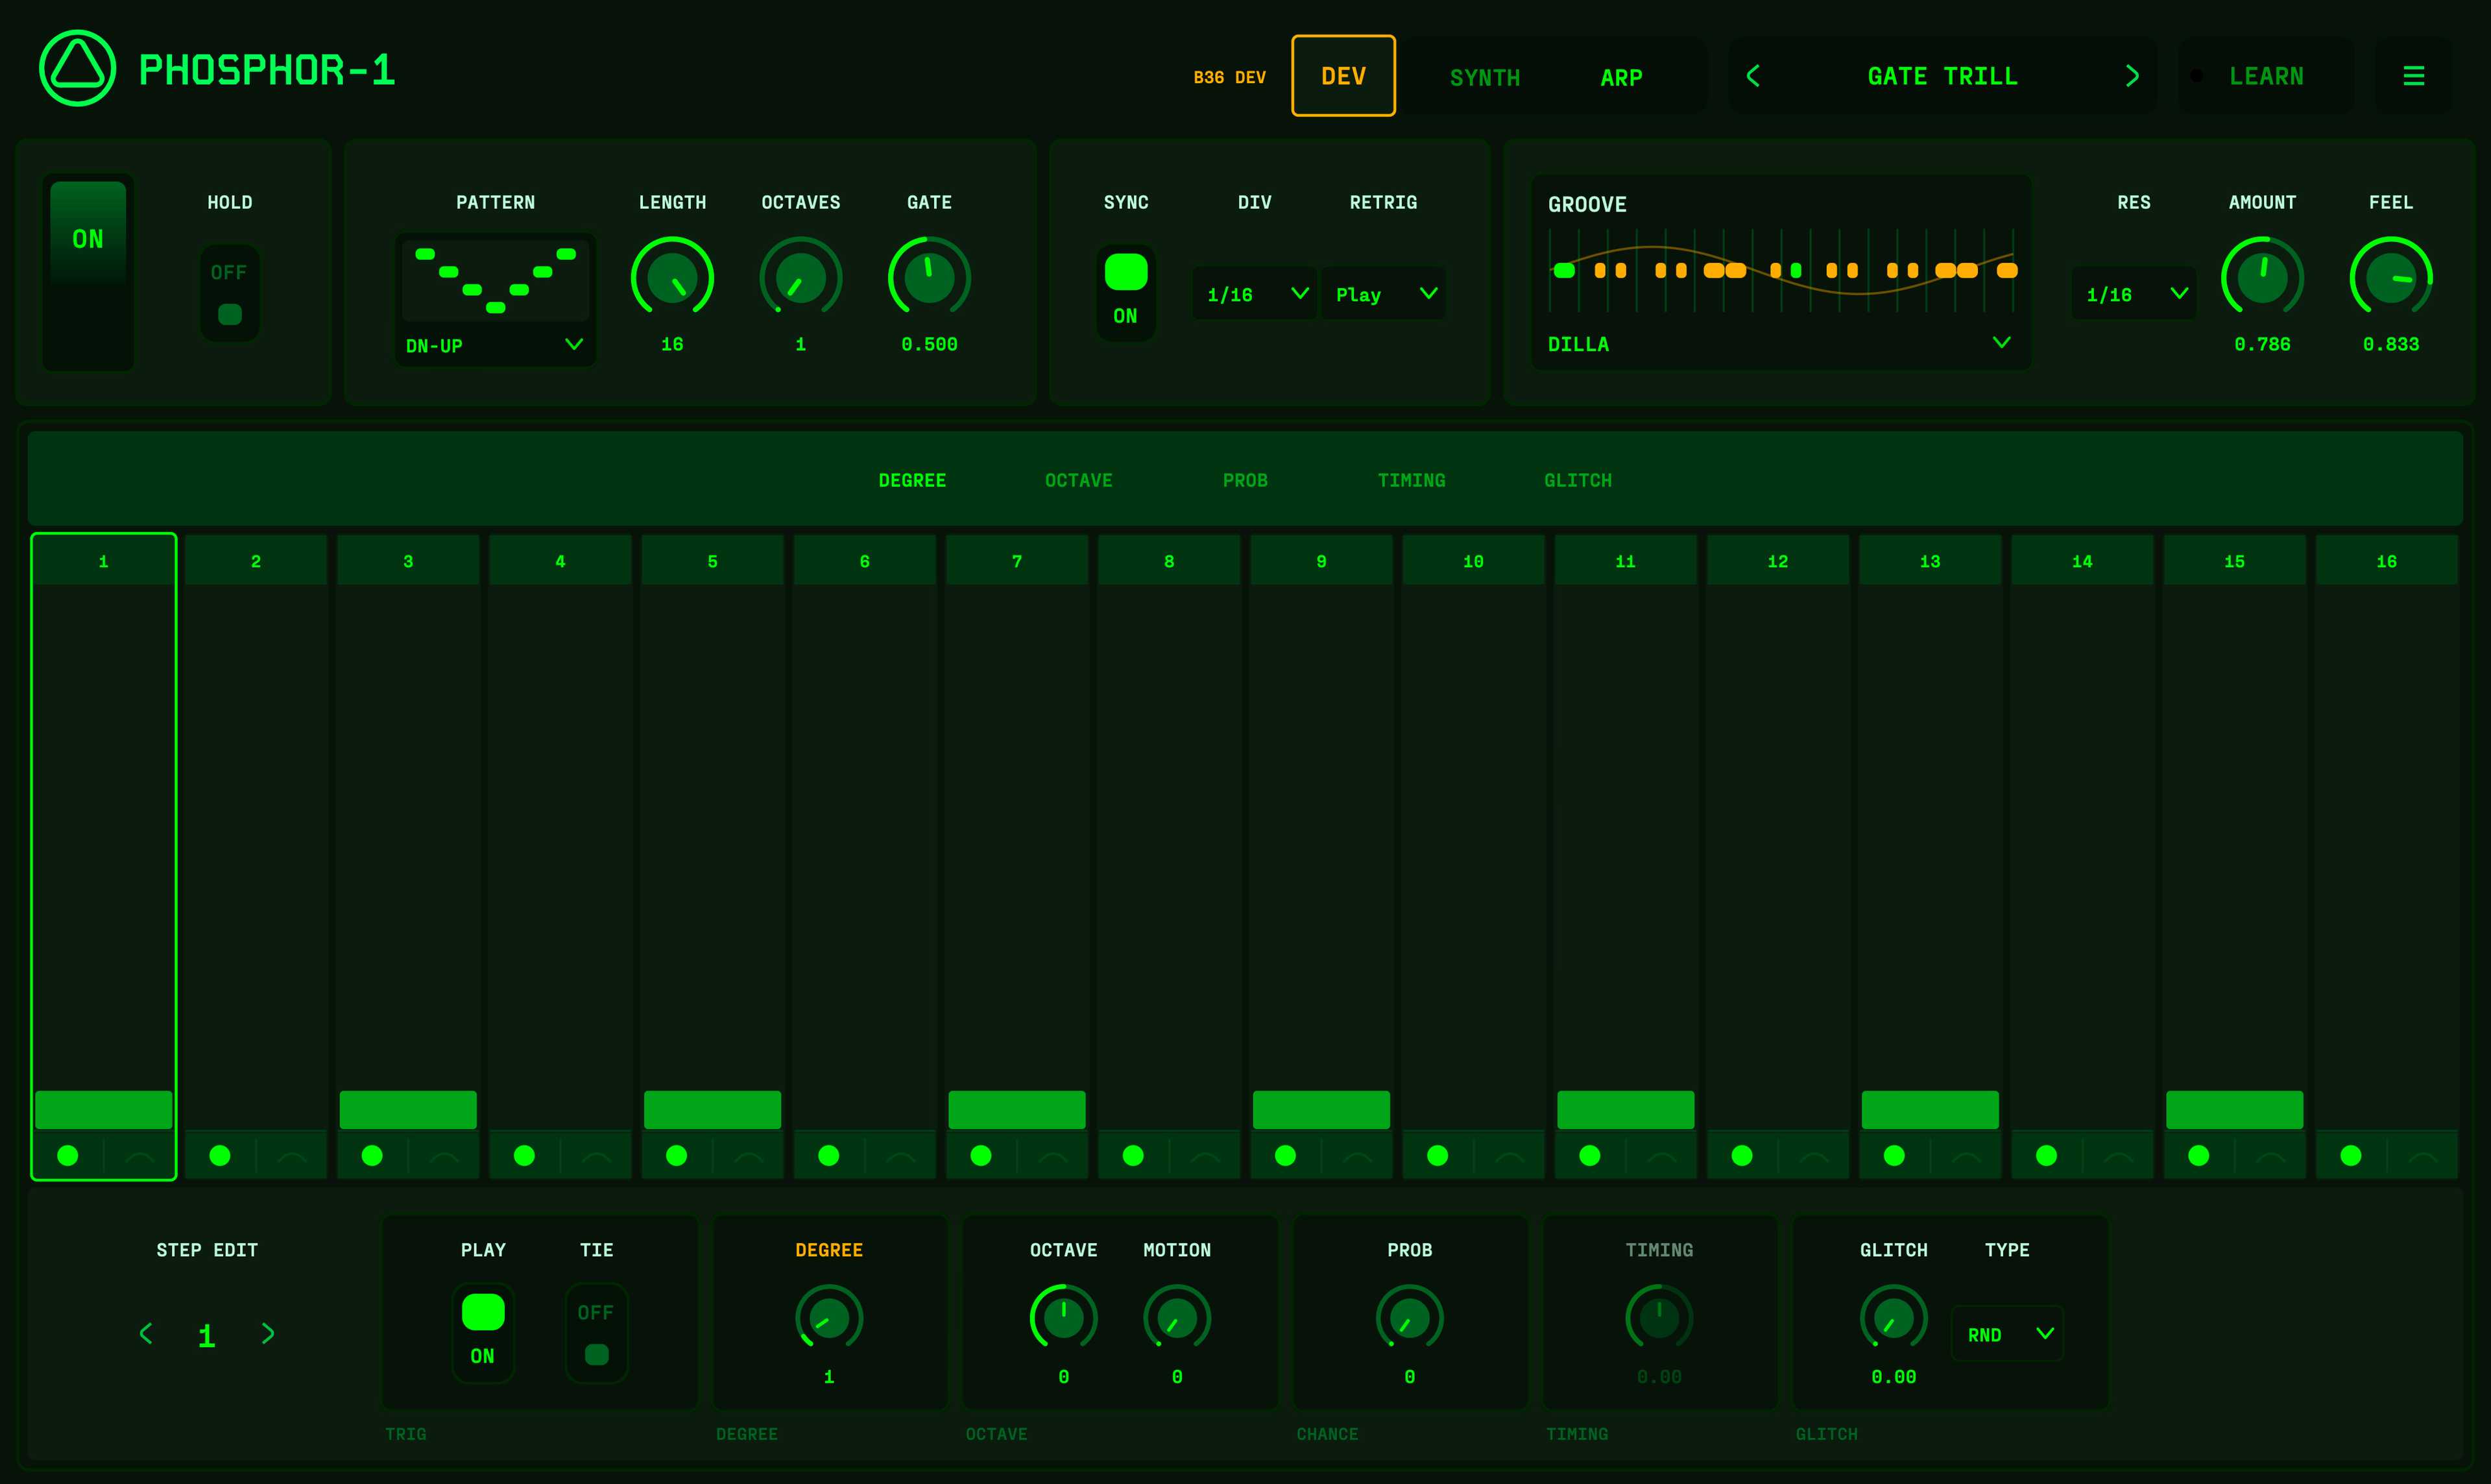The width and height of the screenshot is (2491, 1484).
Task: Click step 13 degree bar slider
Action: [1929, 1109]
